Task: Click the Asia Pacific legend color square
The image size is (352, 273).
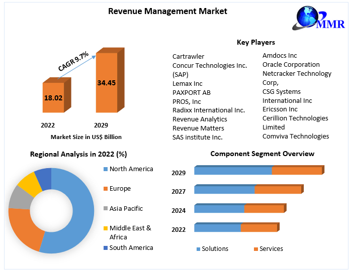Action: tap(105, 209)
